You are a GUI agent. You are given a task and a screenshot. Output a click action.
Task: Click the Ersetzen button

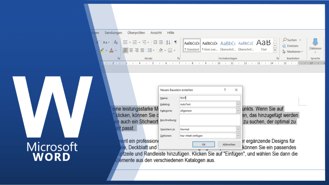tap(290, 46)
